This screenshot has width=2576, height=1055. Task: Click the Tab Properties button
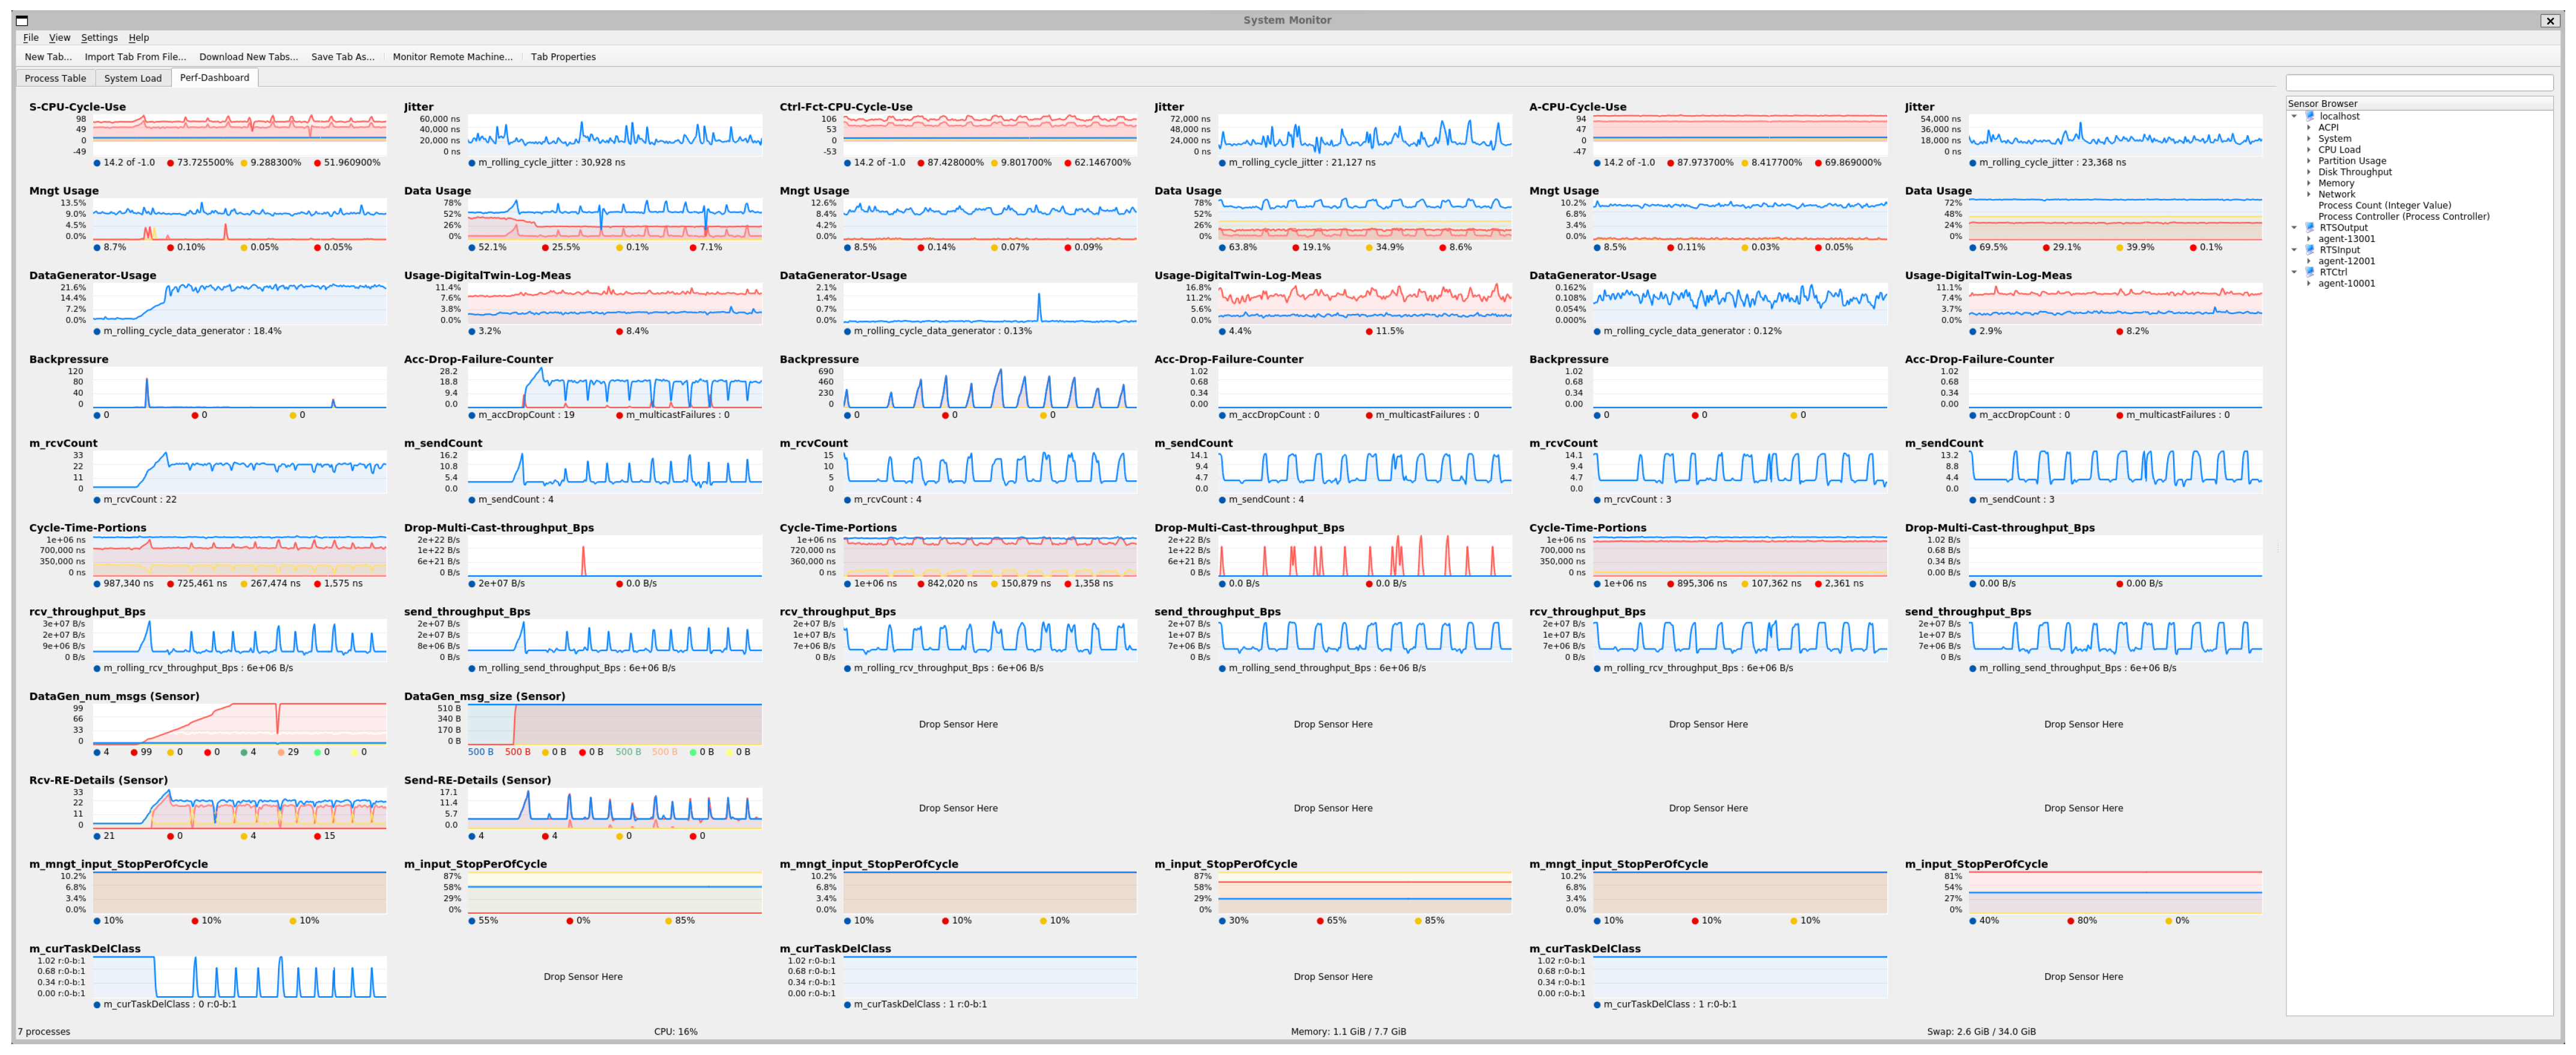563,57
